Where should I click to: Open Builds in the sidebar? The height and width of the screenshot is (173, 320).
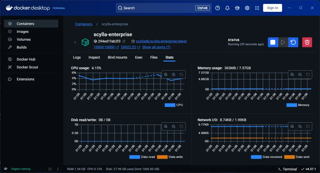31,47
